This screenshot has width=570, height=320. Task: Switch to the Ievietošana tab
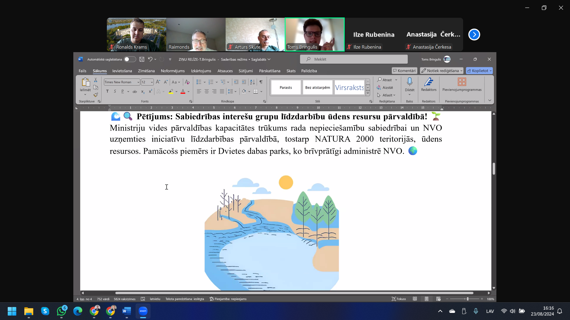point(122,71)
